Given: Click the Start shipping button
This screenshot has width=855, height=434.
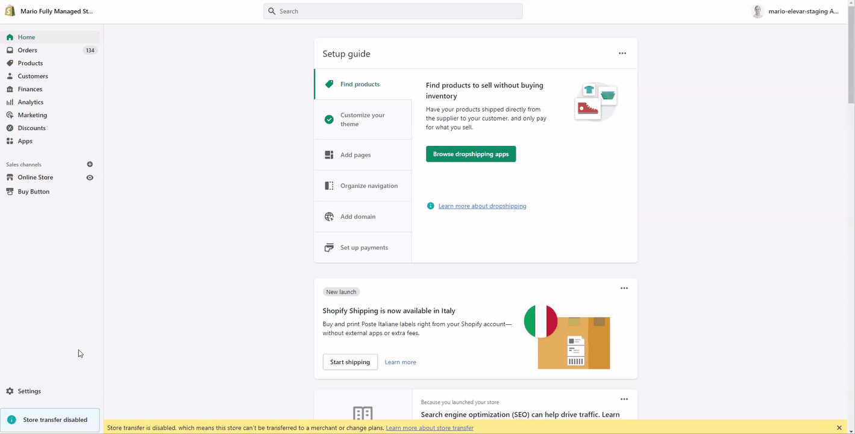Looking at the screenshot, I should pyautogui.click(x=350, y=362).
